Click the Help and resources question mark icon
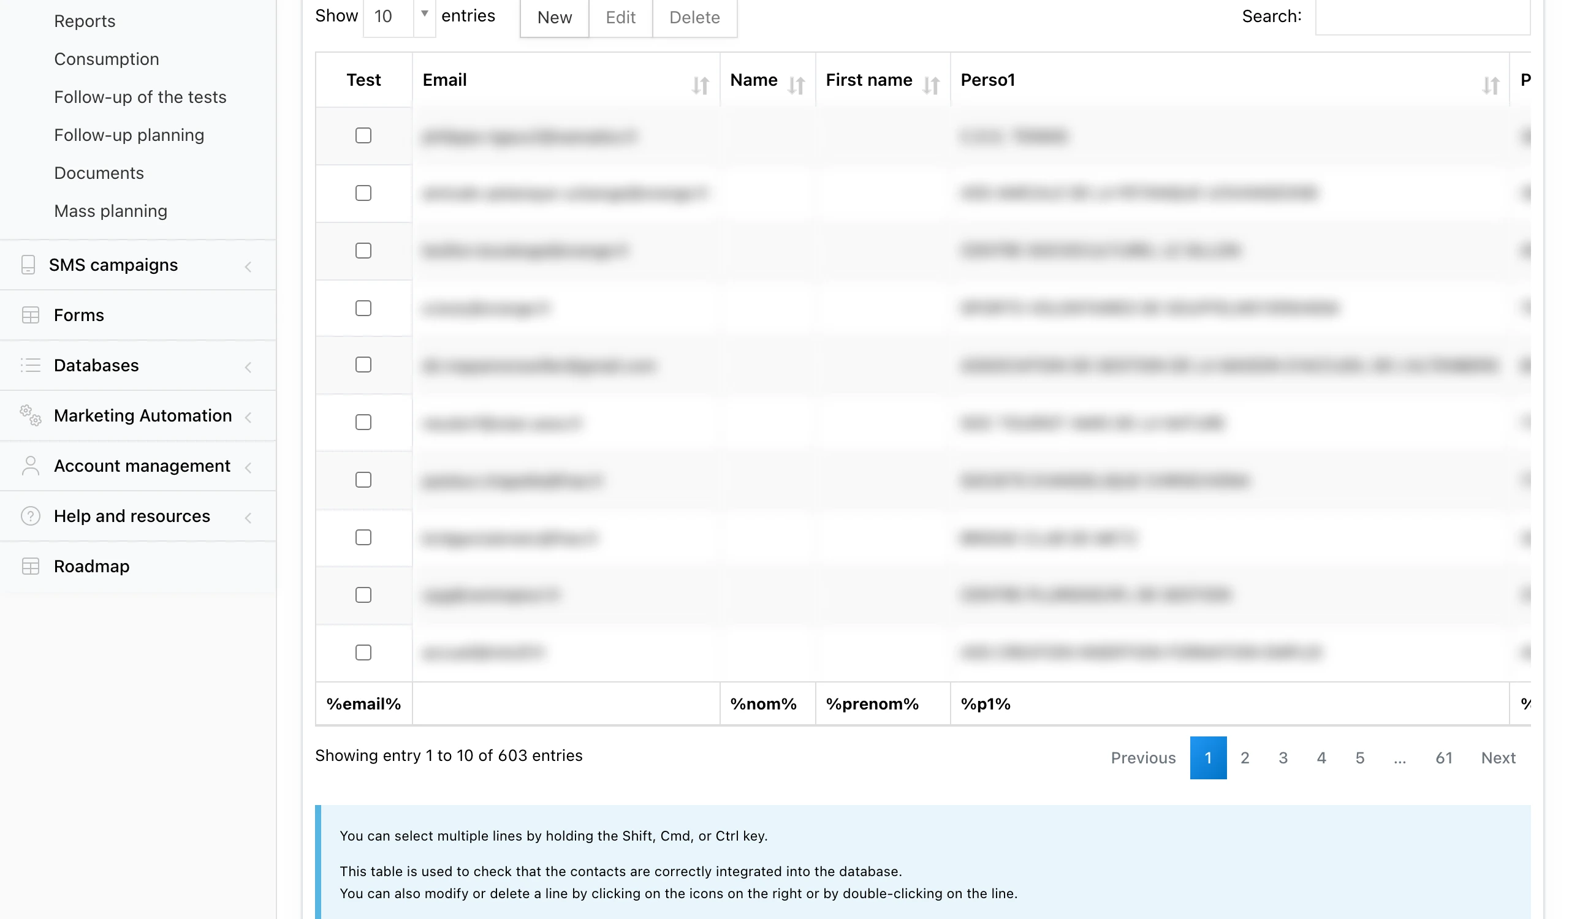1569x919 pixels. (x=31, y=516)
